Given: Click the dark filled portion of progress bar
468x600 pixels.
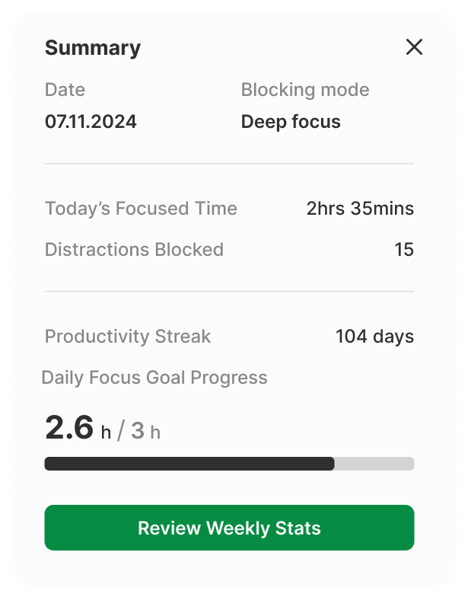Looking at the screenshot, I should point(189,464).
